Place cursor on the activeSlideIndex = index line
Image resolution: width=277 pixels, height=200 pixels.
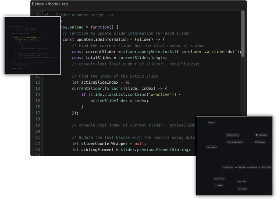click(119, 101)
